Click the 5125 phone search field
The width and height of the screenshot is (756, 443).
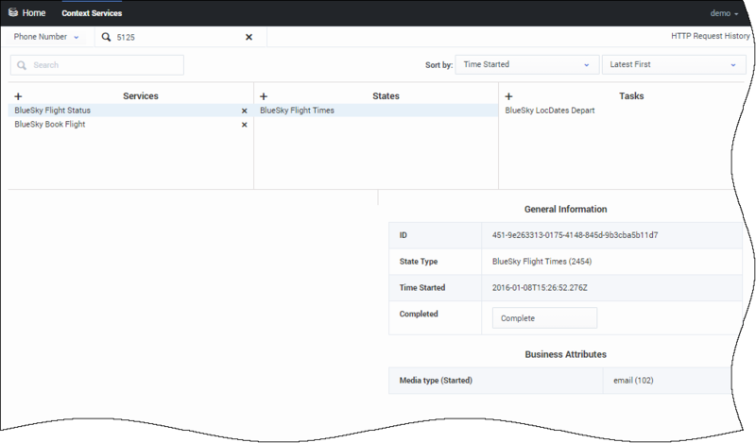click(x=179, y=37)
